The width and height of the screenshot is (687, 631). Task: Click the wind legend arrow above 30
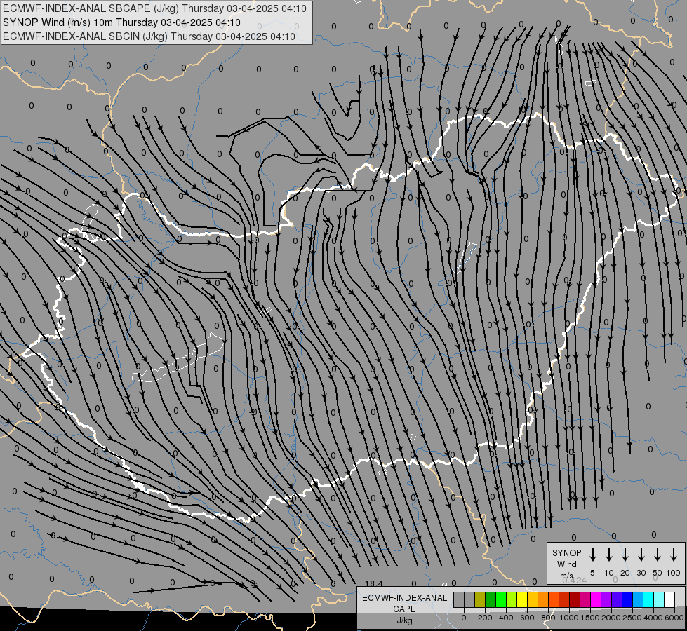[641, 555]
